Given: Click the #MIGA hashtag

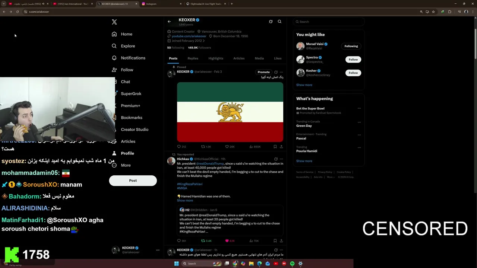Looking at the screenshot, I should click(182, 188).
